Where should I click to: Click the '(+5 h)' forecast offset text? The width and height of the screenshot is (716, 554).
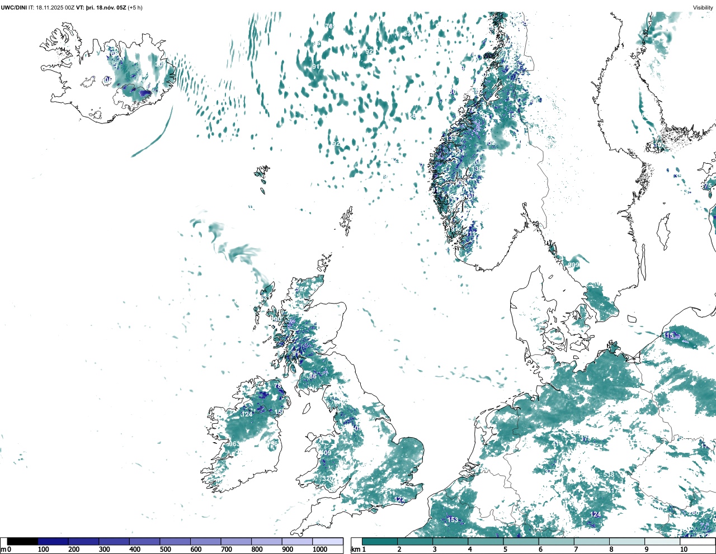[135, 7]
